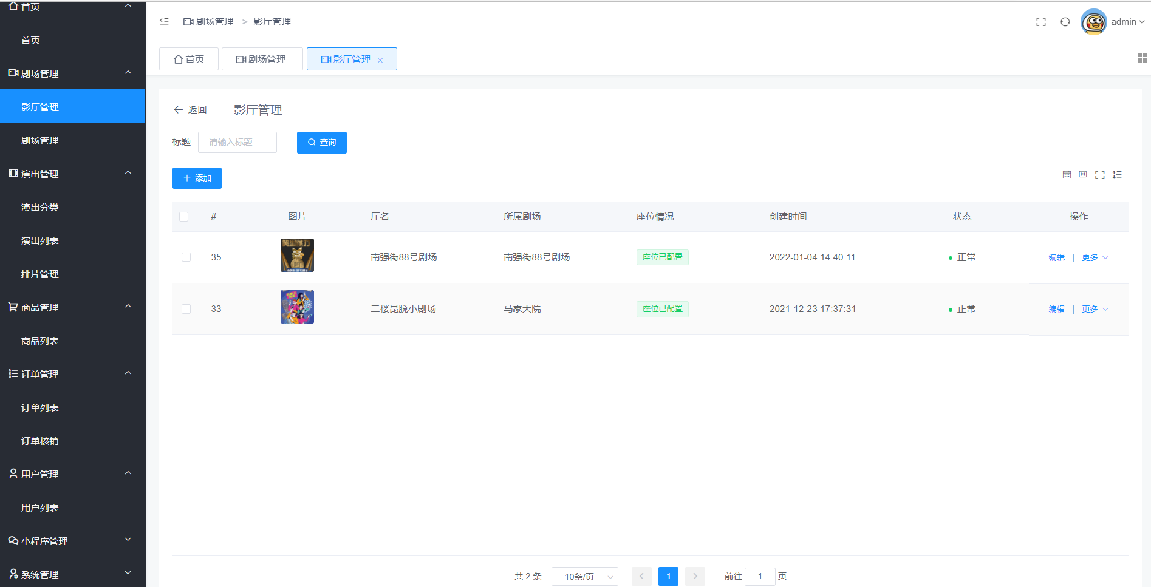This screenshot has width=1151, height=587.
Task: Open the thumbnail image for row 33
Action: (297, 307)
